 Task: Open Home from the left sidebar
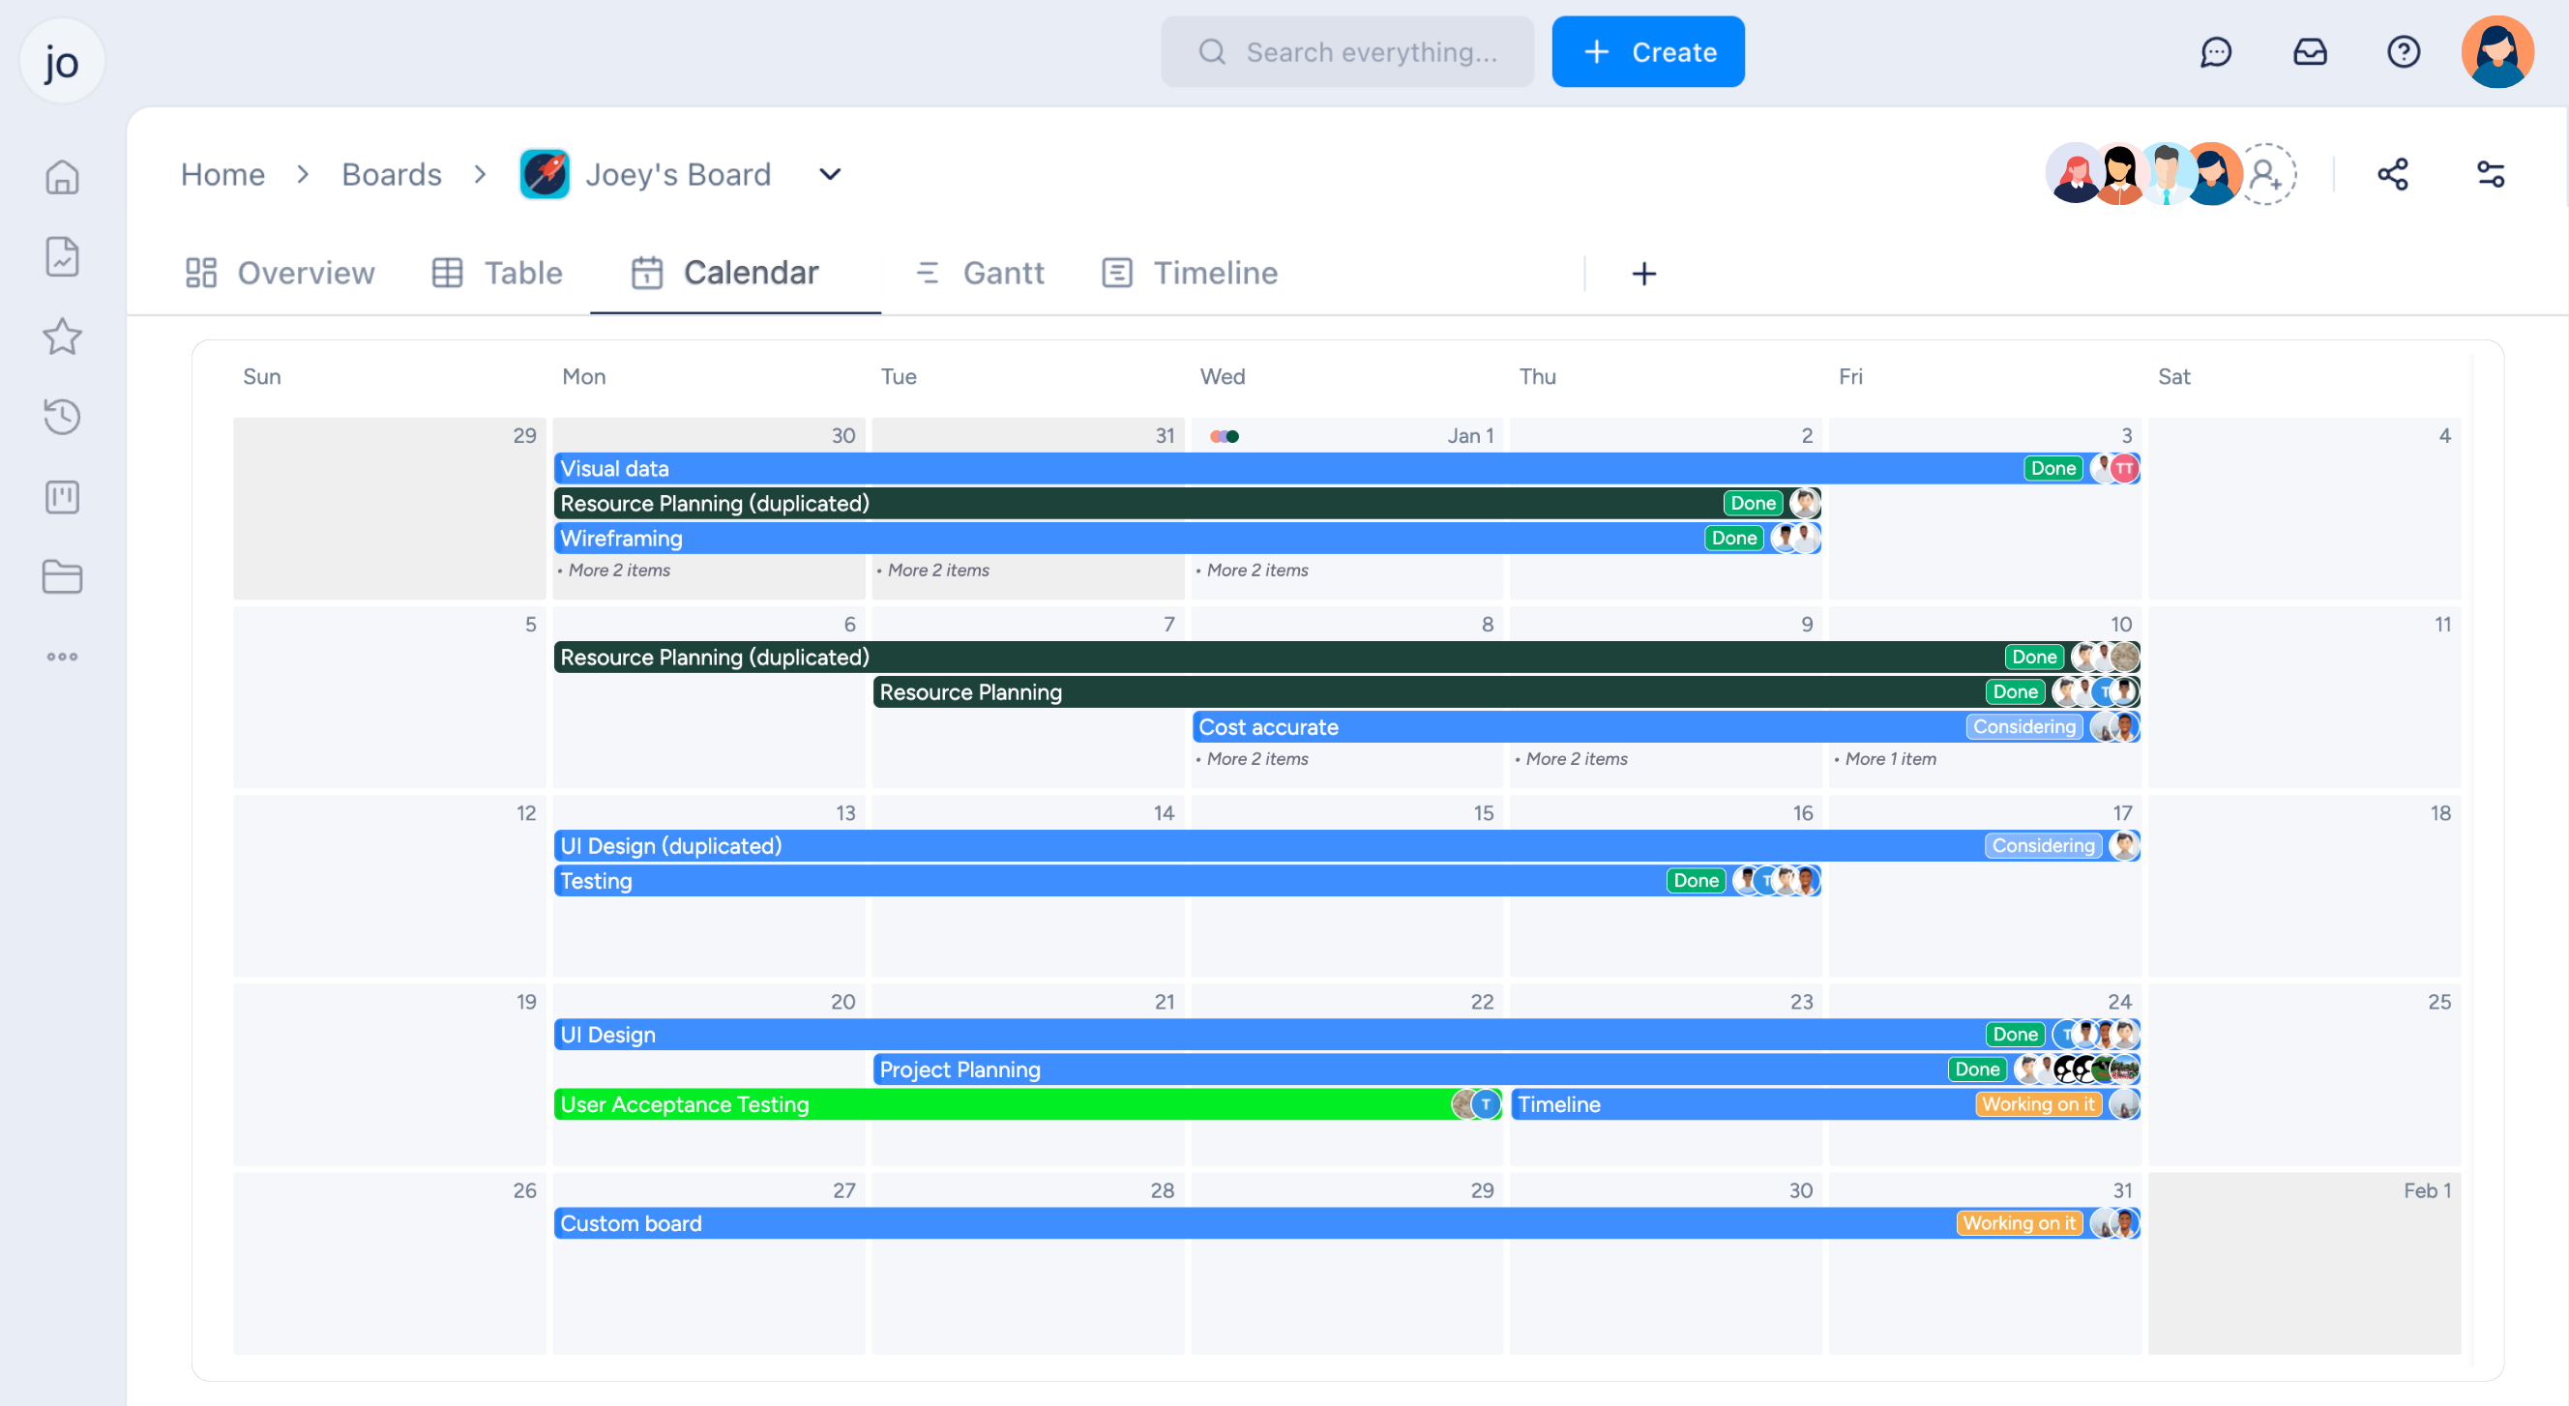[62, 177]
